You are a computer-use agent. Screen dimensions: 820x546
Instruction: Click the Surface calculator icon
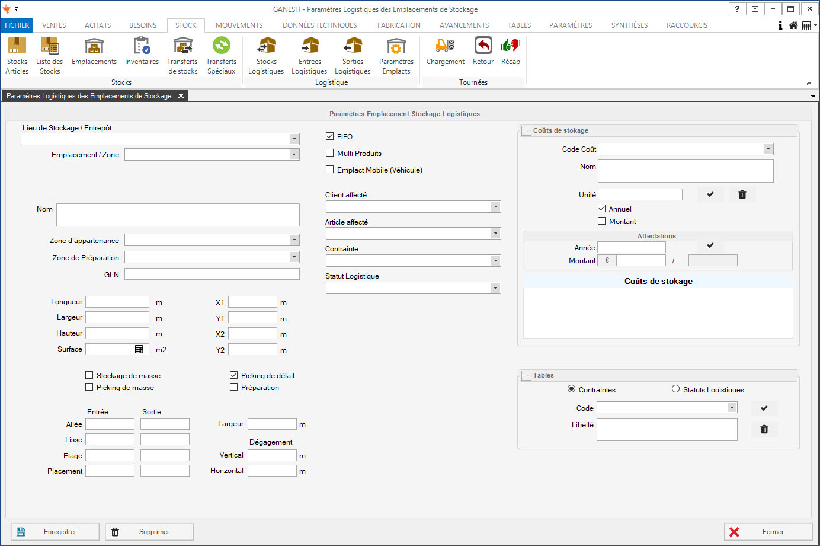[139, 349]
